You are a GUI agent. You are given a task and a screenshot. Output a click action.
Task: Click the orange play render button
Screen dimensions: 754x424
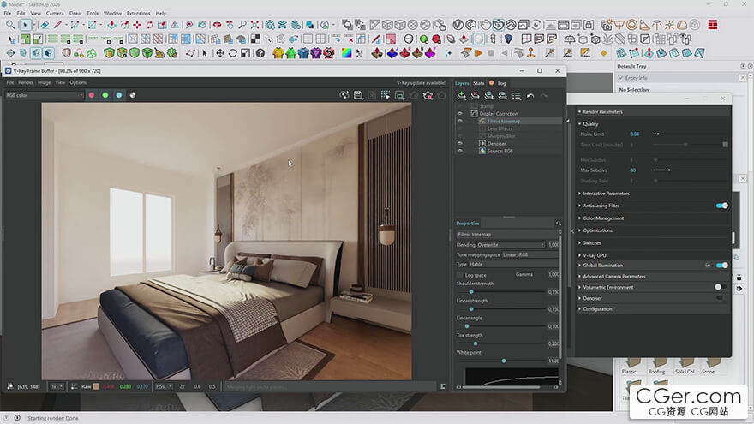coord(478,53)
